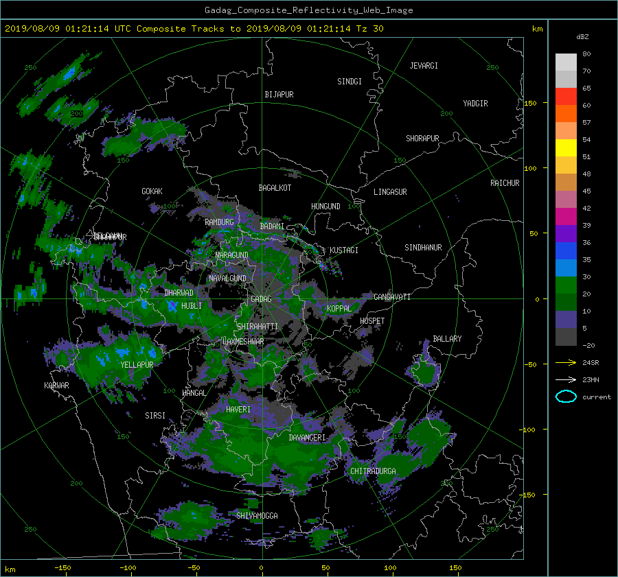618x577 pixels.
Task: Click the NARAGUND city label
Action: pos(232,255)
